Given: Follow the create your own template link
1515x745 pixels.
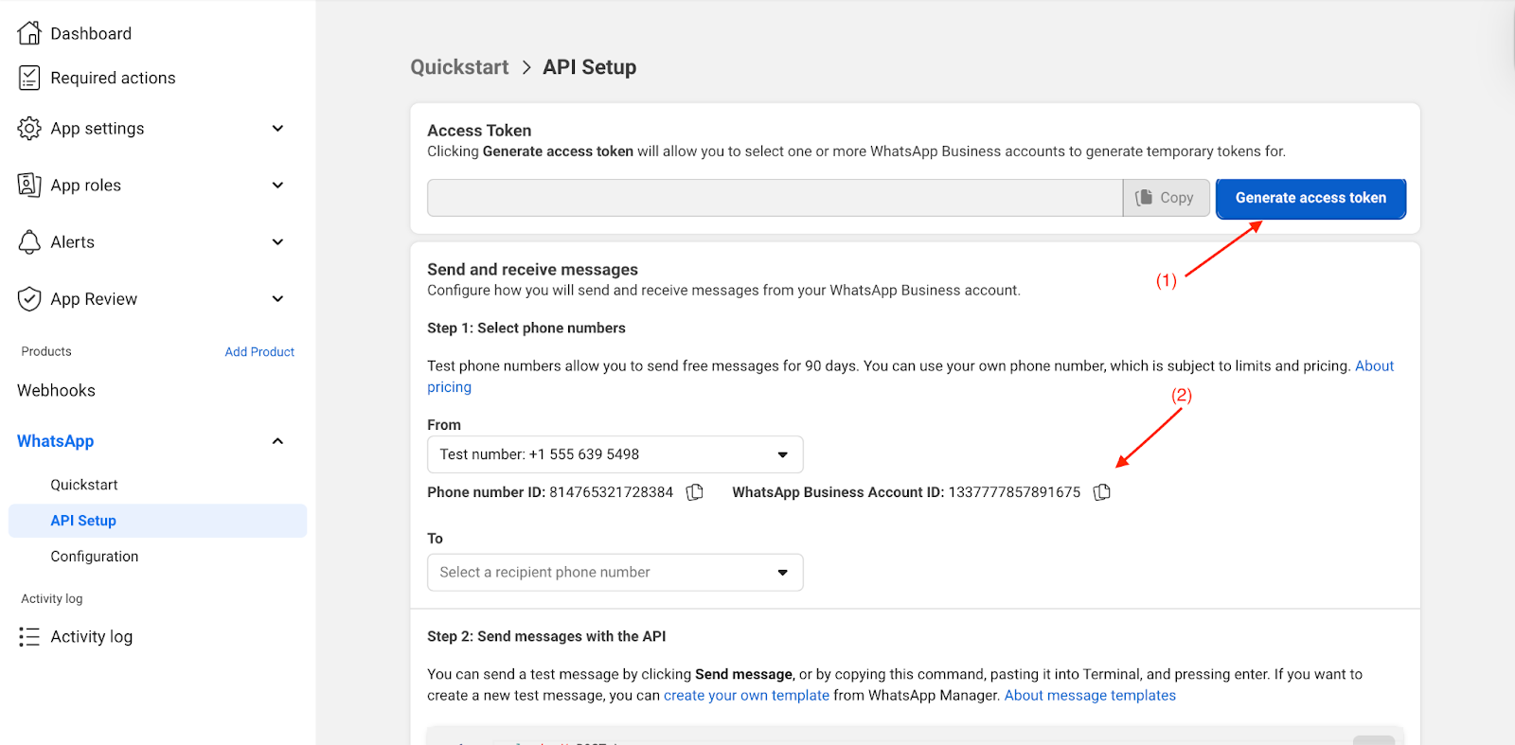Looking at the screenshot, I should pyautogui.click(x=746, y=696).
